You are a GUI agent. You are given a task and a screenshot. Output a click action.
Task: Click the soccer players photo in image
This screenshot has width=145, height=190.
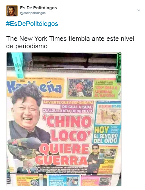tap(80, 88)
